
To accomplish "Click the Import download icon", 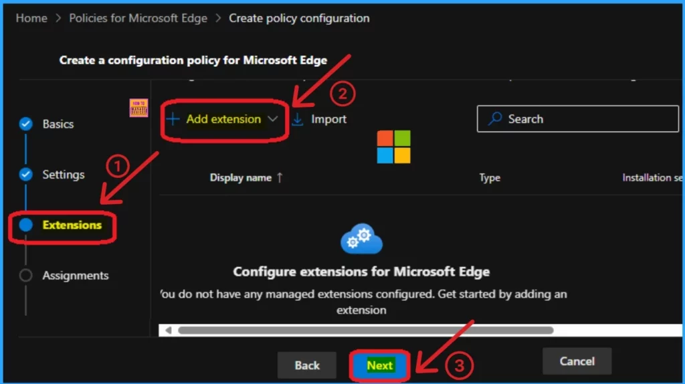I will pyautogui.click(x=298, y=119).
